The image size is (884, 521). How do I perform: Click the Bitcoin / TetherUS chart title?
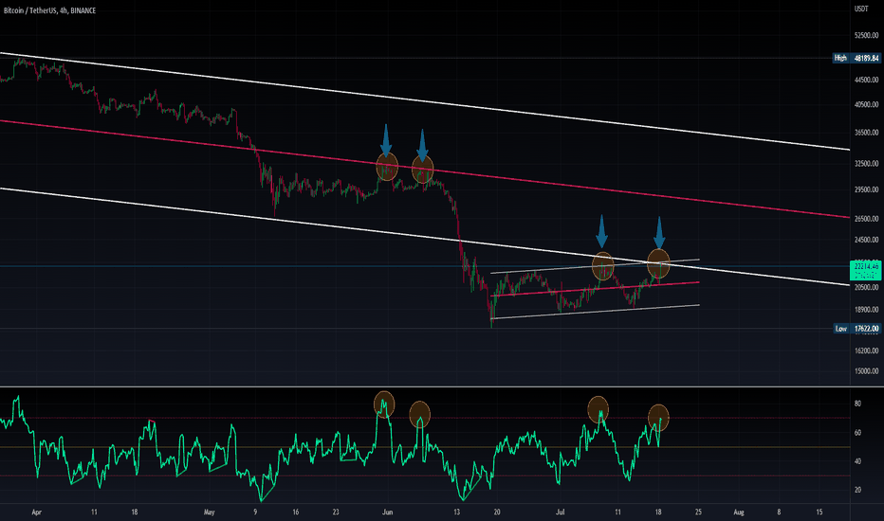(49, 10)
